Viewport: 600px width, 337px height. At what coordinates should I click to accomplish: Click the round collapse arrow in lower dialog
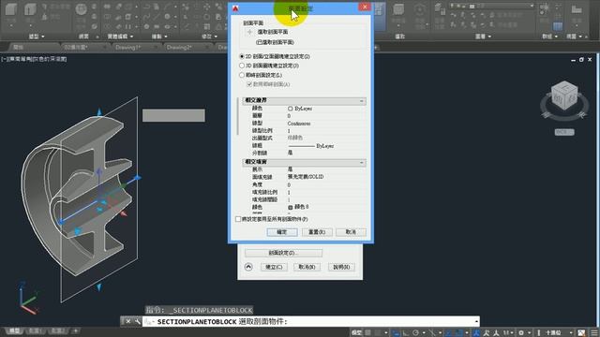pos(248,267)
